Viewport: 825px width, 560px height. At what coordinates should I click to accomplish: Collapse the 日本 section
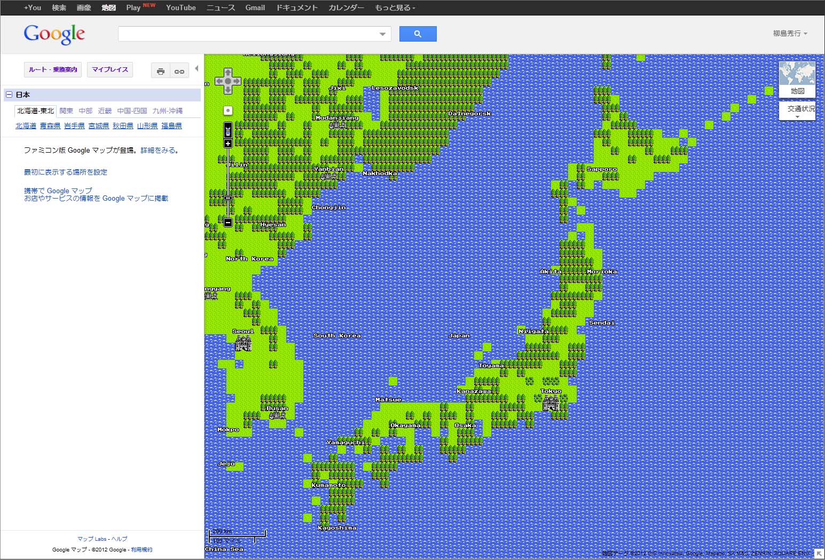click(x=9, y=94)
